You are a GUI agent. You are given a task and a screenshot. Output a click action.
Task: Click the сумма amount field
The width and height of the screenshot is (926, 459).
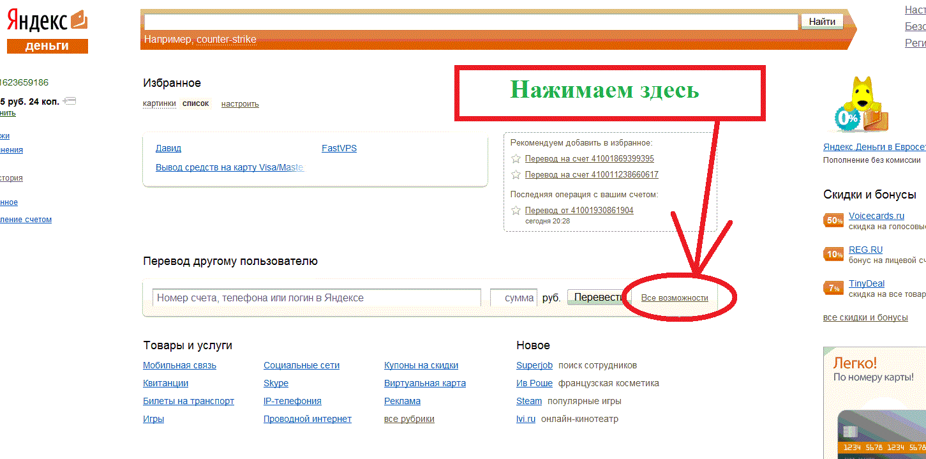(x=514, y=298)
